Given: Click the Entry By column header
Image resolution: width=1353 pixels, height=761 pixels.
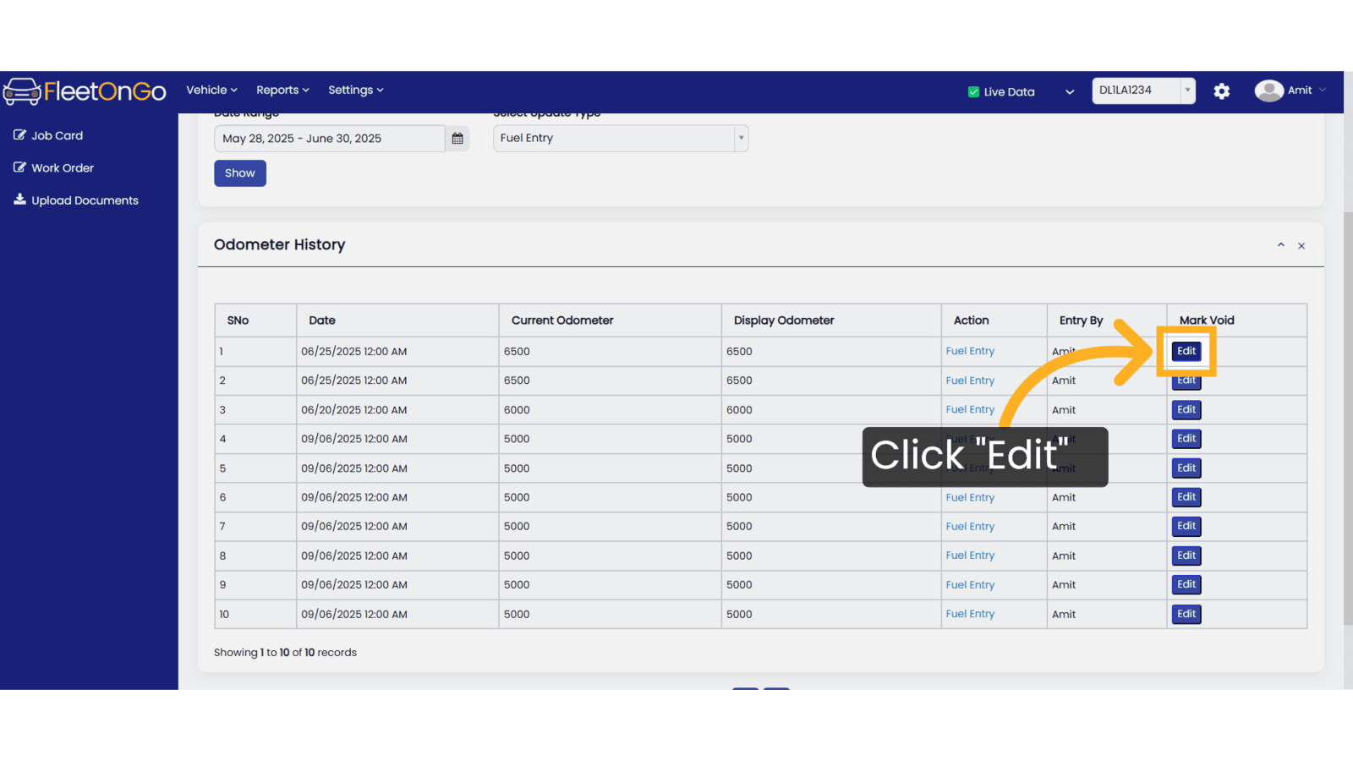Looking at the screenshot, I should [x=1107, y=320].
